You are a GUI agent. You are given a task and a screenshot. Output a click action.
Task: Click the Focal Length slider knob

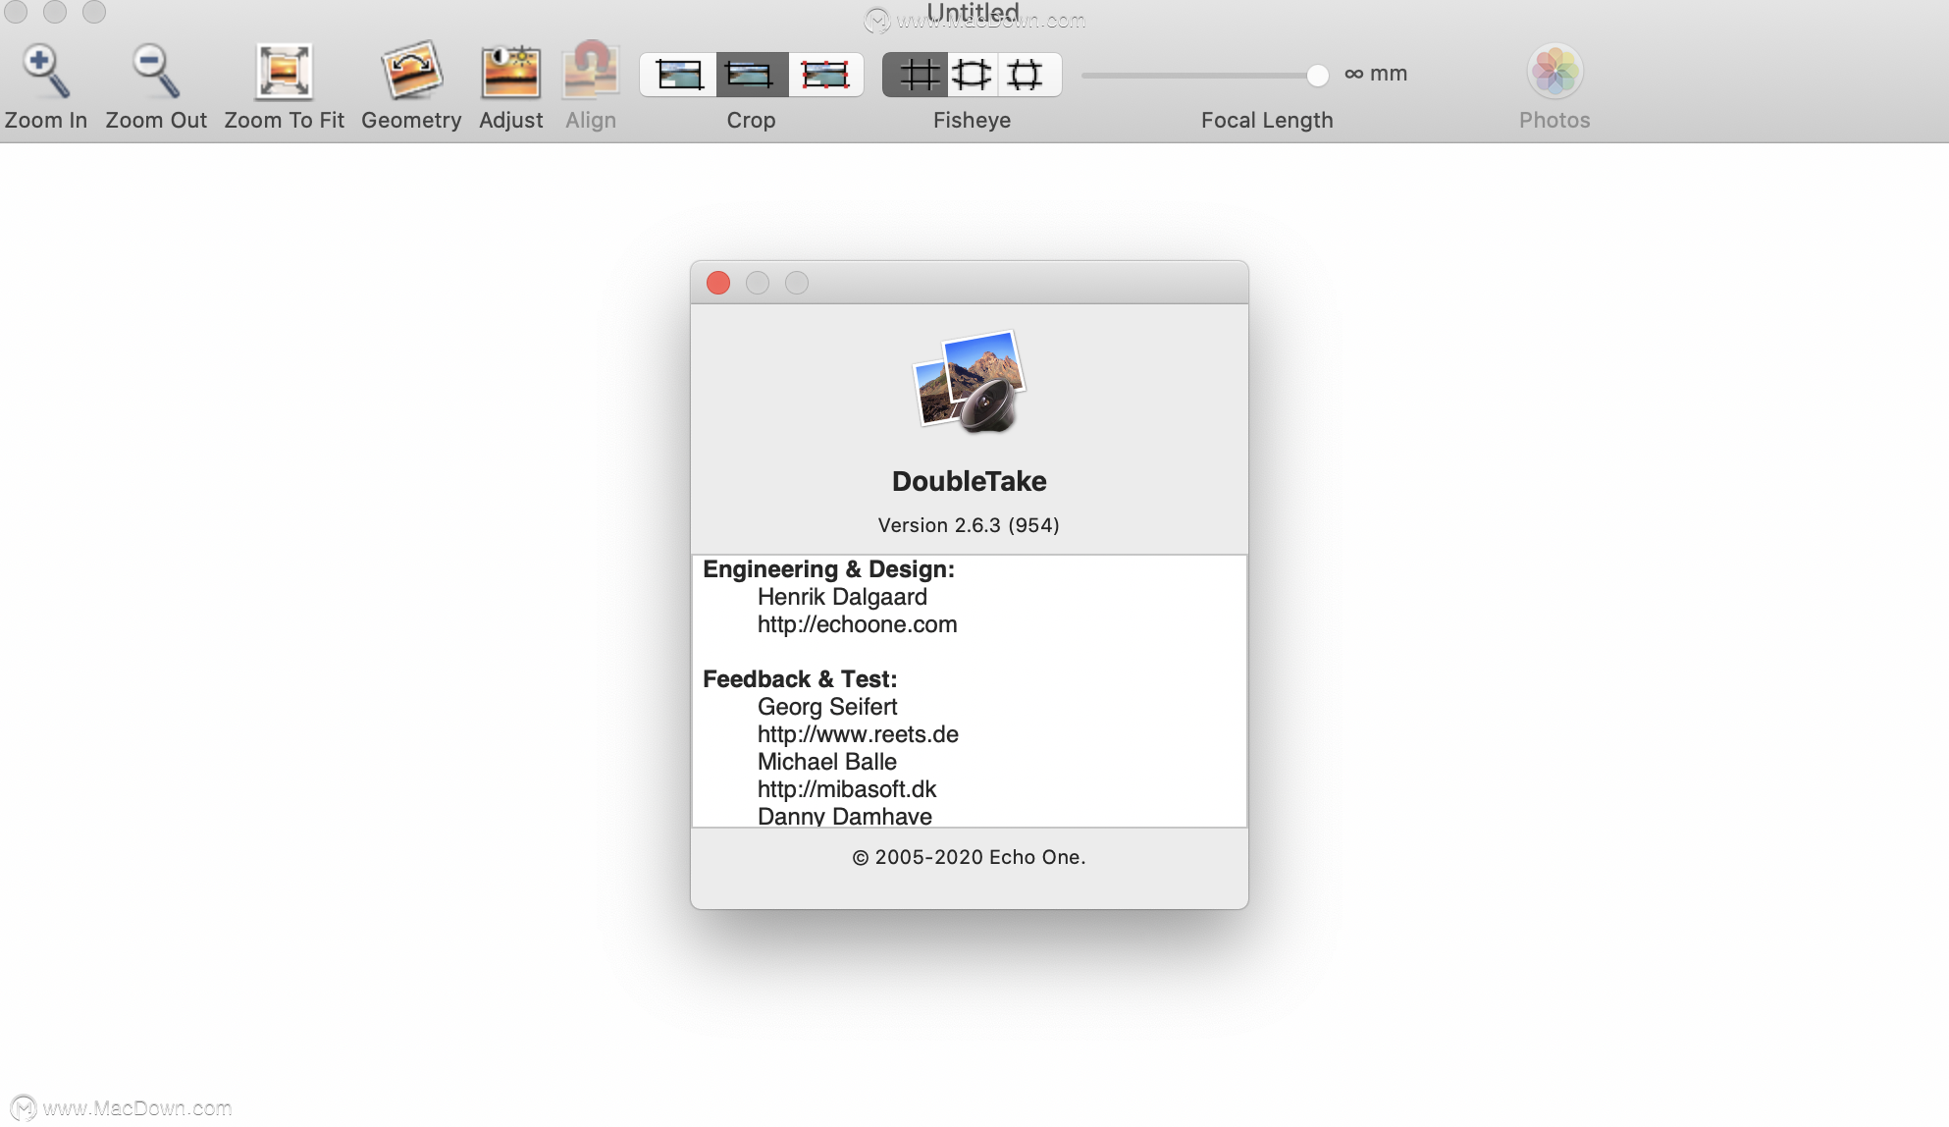[1317, 75]
